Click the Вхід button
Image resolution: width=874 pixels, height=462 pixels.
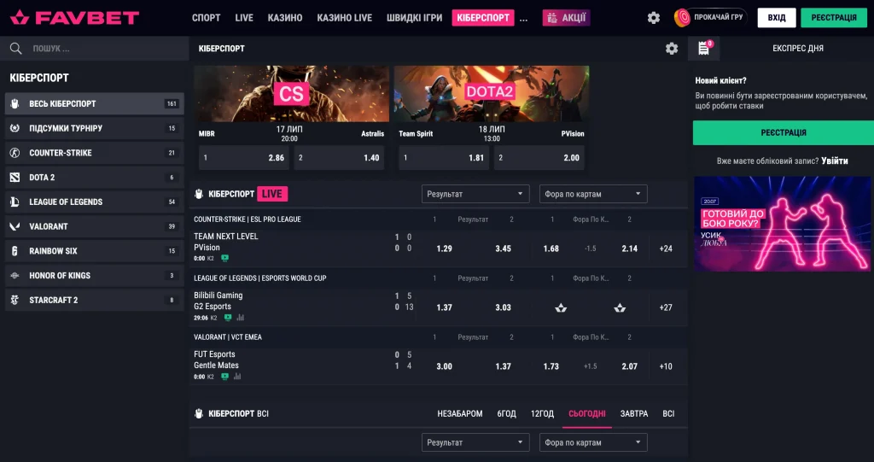[777, 18]
